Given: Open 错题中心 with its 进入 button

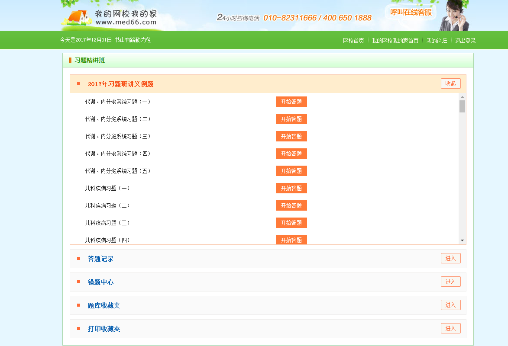Looking at the screenshot, I should point(450,282).
